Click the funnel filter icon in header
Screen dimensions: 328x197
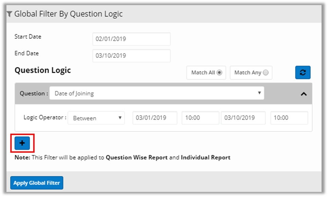[10, 14]
